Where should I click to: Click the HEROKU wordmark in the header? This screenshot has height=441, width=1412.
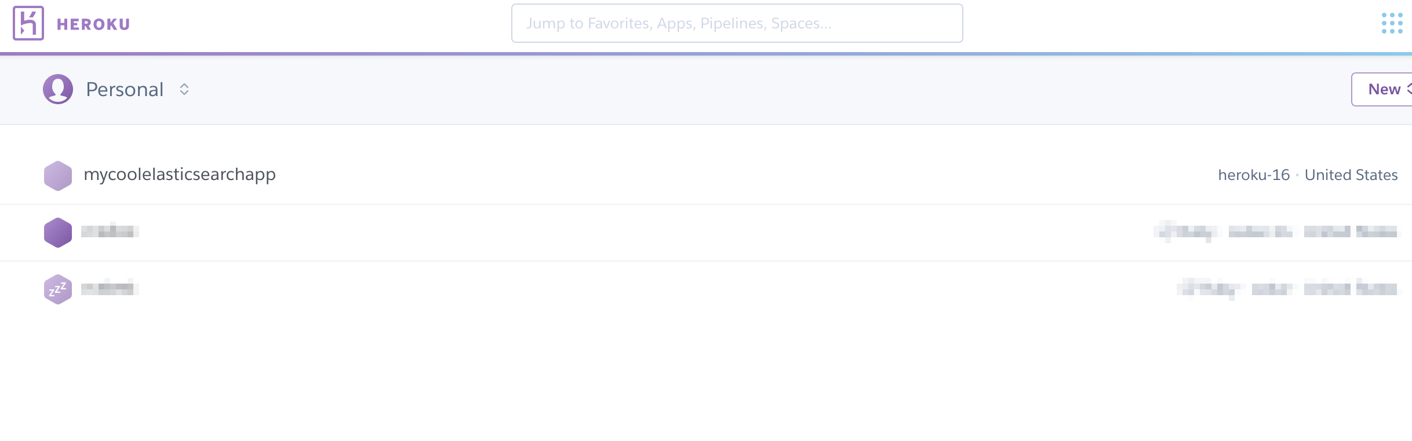pos(93,24)
